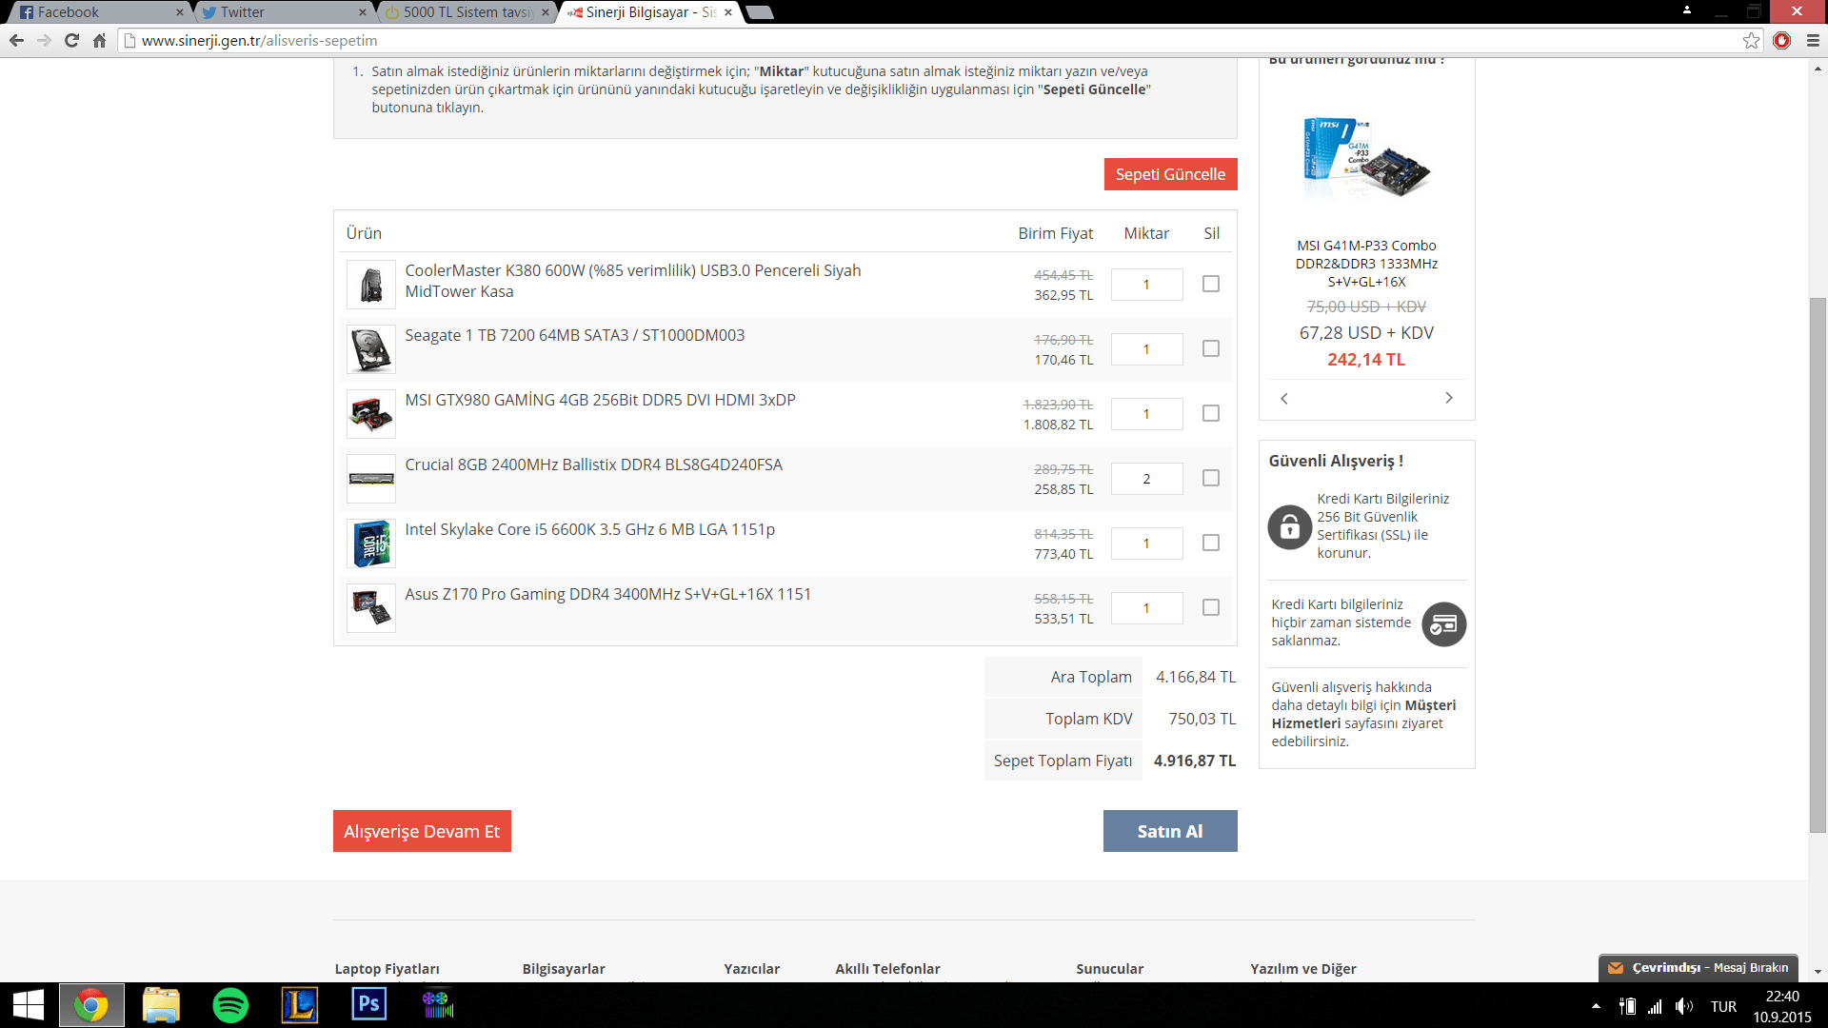Image resolution: width=1828 pixels, height=1028 pixels.
Task: Bookmark page with star icon
Action: [1751, 40]
